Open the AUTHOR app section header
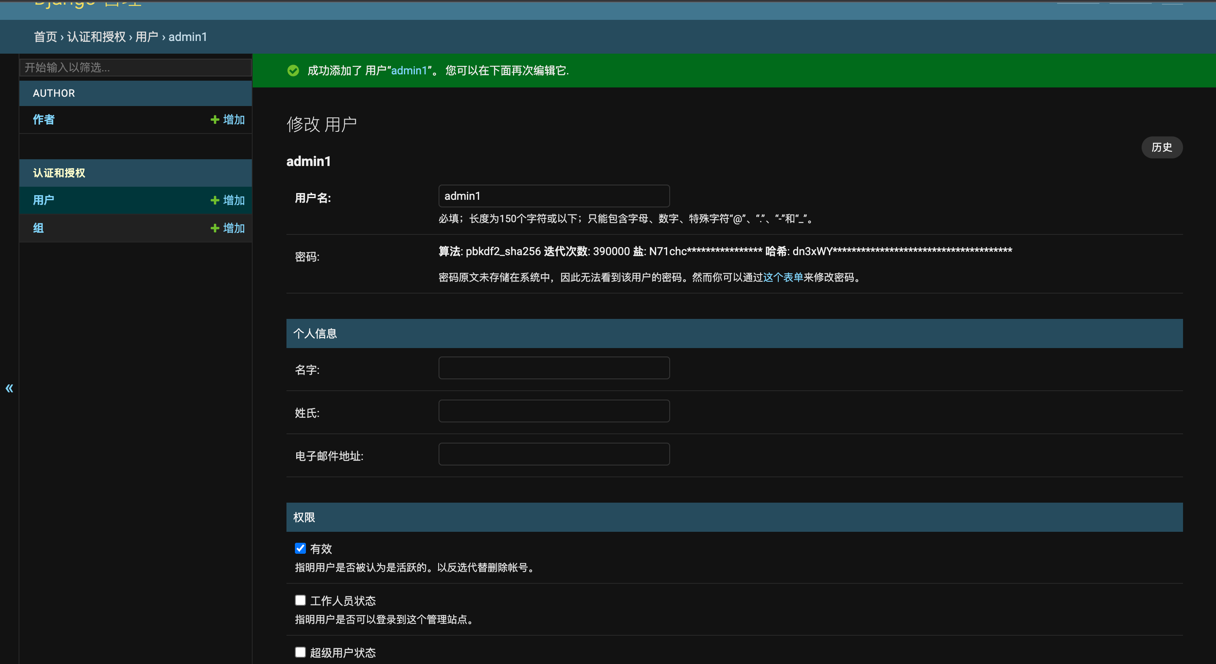The image size is (1216, 664). point(54,93)
